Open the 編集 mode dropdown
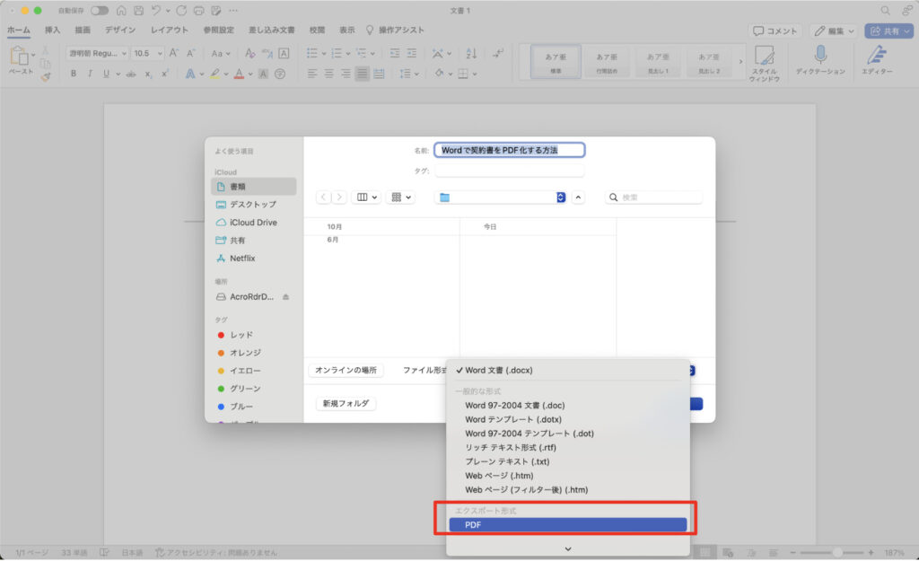 pos(835,31)
